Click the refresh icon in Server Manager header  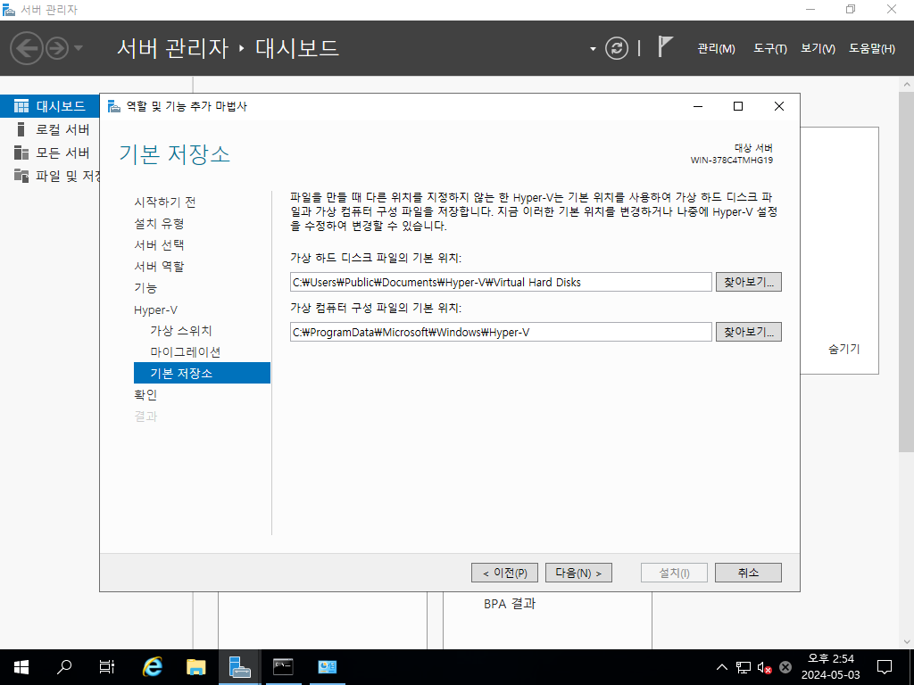point(617,48)
